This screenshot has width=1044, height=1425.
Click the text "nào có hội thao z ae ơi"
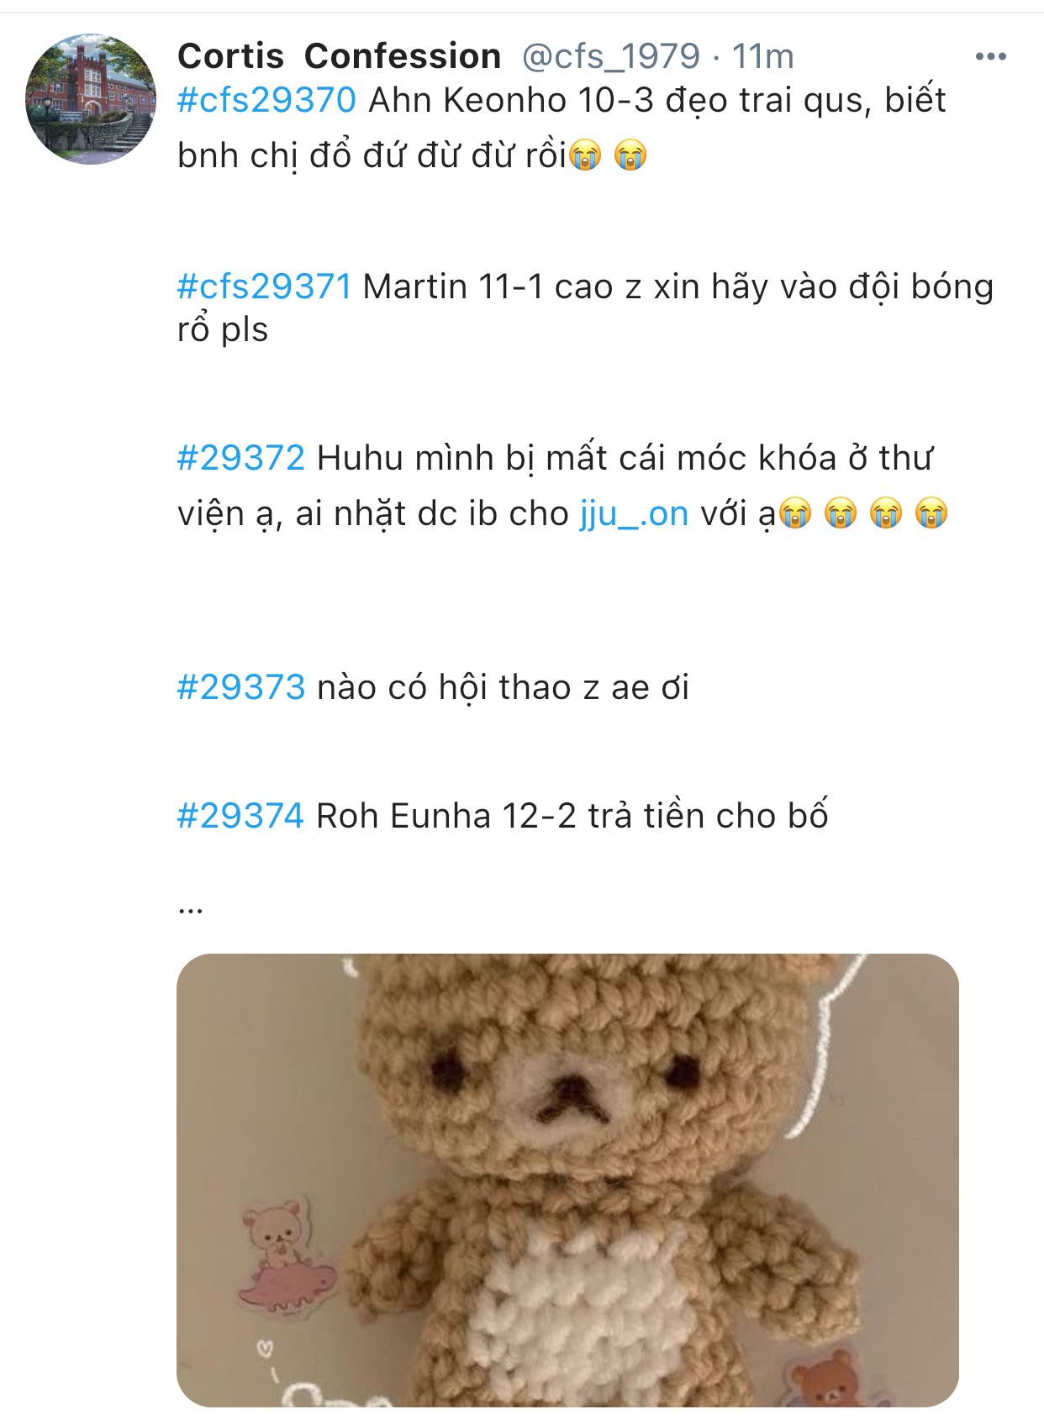pos(503,687)
